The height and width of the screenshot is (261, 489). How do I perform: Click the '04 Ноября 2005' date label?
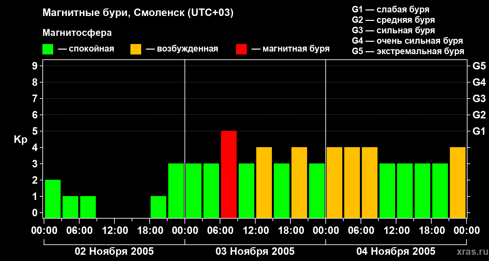pos(396,251)
